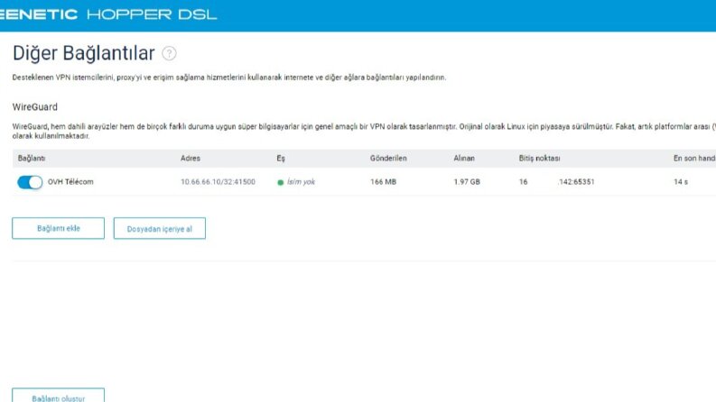Click Adres column header
This screenshot has width=716, height=402.
coord(191,158)
